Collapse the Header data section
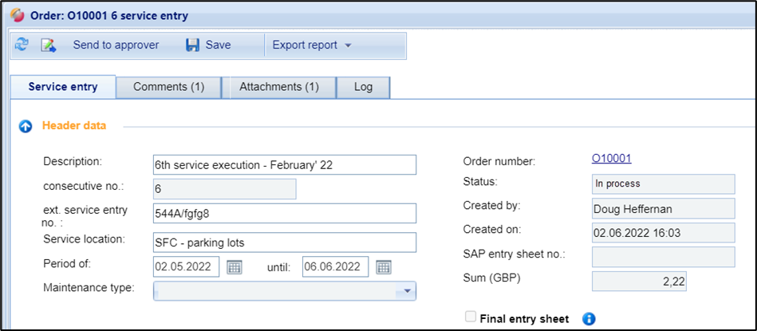The height and width of the screenshot is (331, 757). point(25,126)
